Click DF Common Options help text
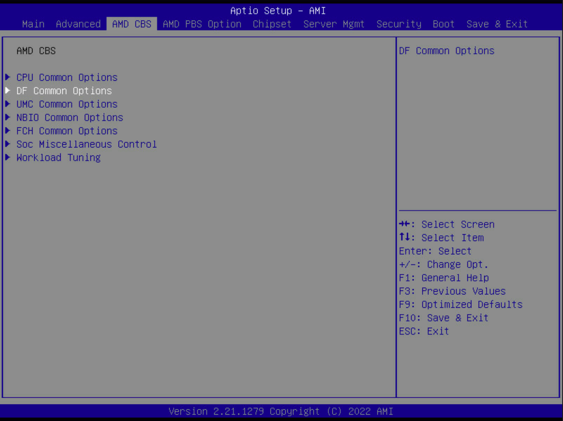 447,51
